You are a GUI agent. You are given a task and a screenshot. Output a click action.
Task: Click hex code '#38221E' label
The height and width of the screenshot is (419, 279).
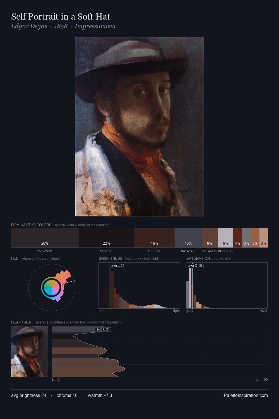pos(155,251)
